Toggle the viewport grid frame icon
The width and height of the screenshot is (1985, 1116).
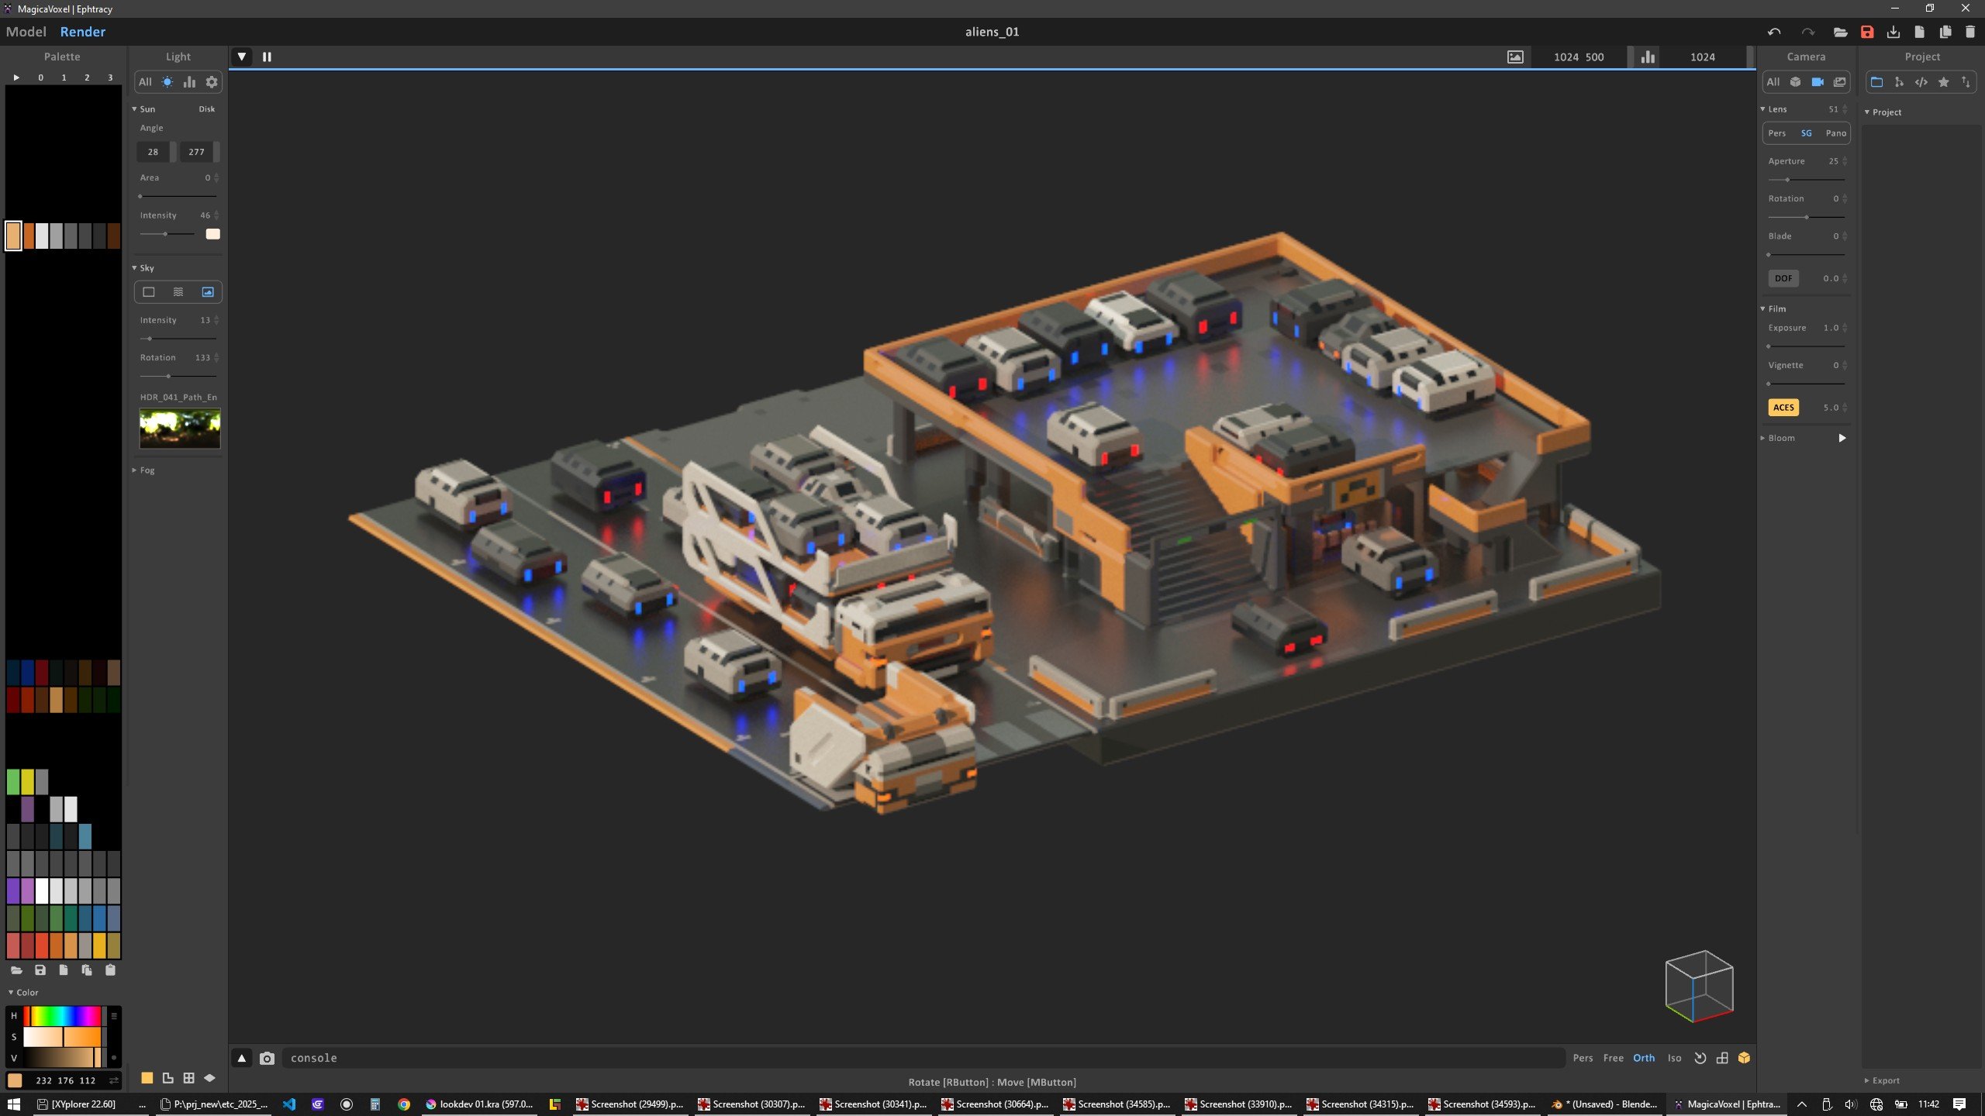pyautogui.click(x=1722, y=1058)
